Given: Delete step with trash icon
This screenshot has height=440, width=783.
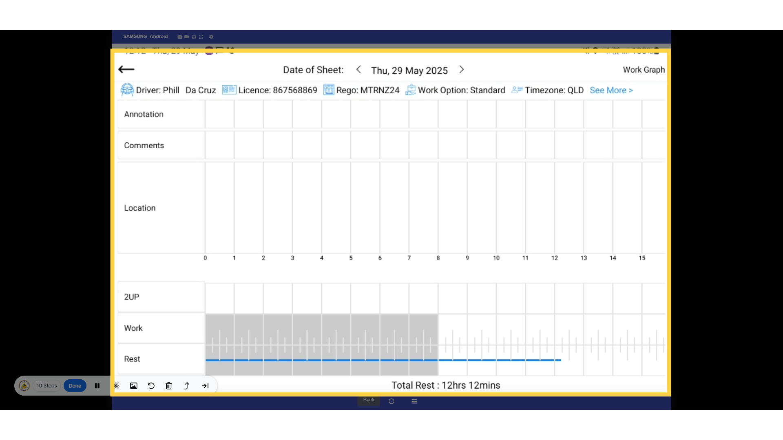Looking at the screenshot, I should (x=169, y=386).
